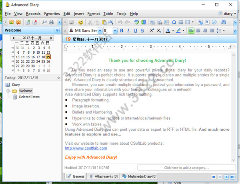This screenshot has height=184, width=240.
Task: Toggle italic formatting
Action: point(128,30)
